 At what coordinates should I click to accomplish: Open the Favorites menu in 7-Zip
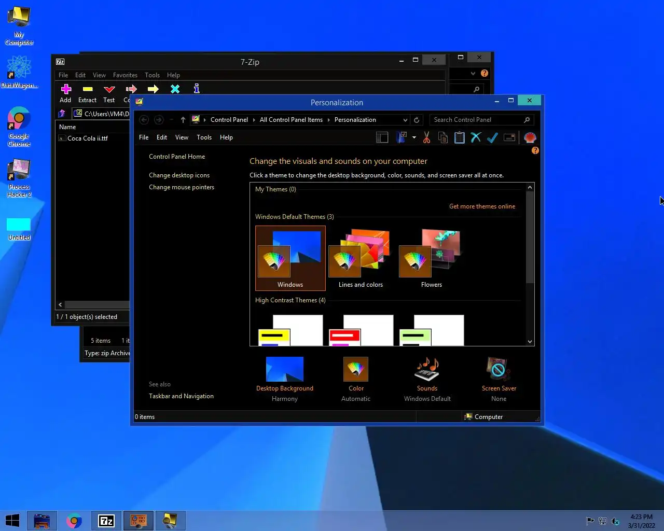(125, 75)
